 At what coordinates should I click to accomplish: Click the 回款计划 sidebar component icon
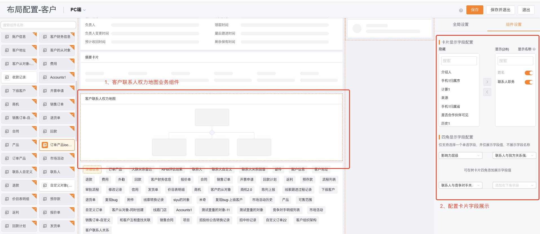point(7,226)
